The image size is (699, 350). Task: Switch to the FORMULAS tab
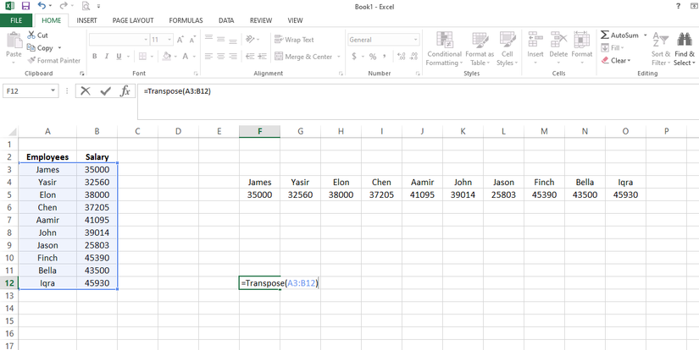[186, 20]
